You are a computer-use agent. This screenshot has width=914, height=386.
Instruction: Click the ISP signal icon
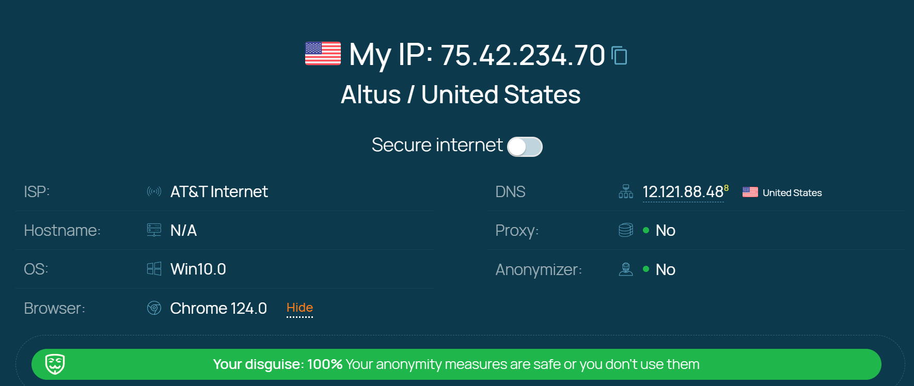154,192
